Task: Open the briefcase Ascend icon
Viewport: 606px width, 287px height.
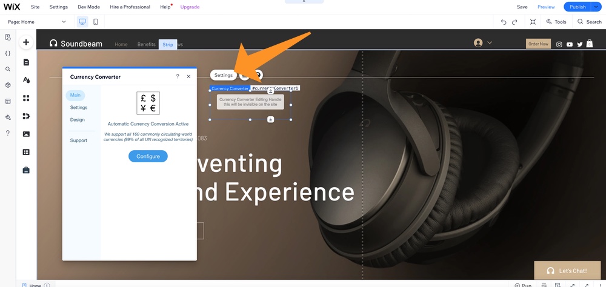Action: [x=26, y=170]
